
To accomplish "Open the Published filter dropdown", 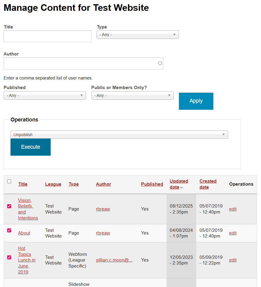I will pos(44,95).
